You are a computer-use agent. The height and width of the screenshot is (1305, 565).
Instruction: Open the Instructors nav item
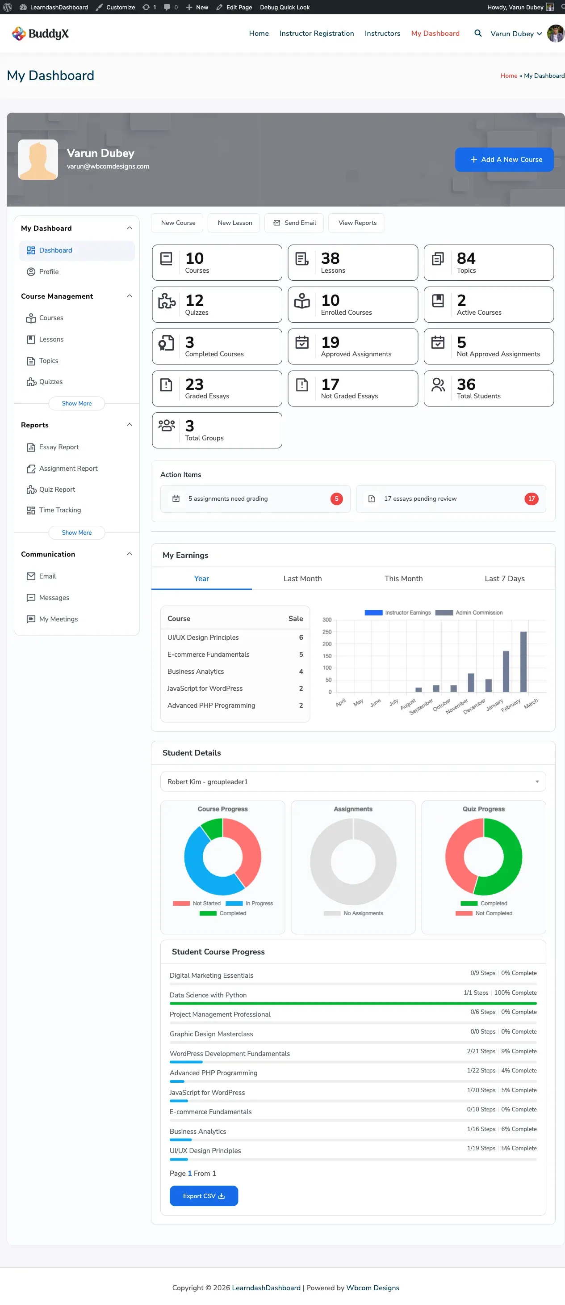coord(382,34)
